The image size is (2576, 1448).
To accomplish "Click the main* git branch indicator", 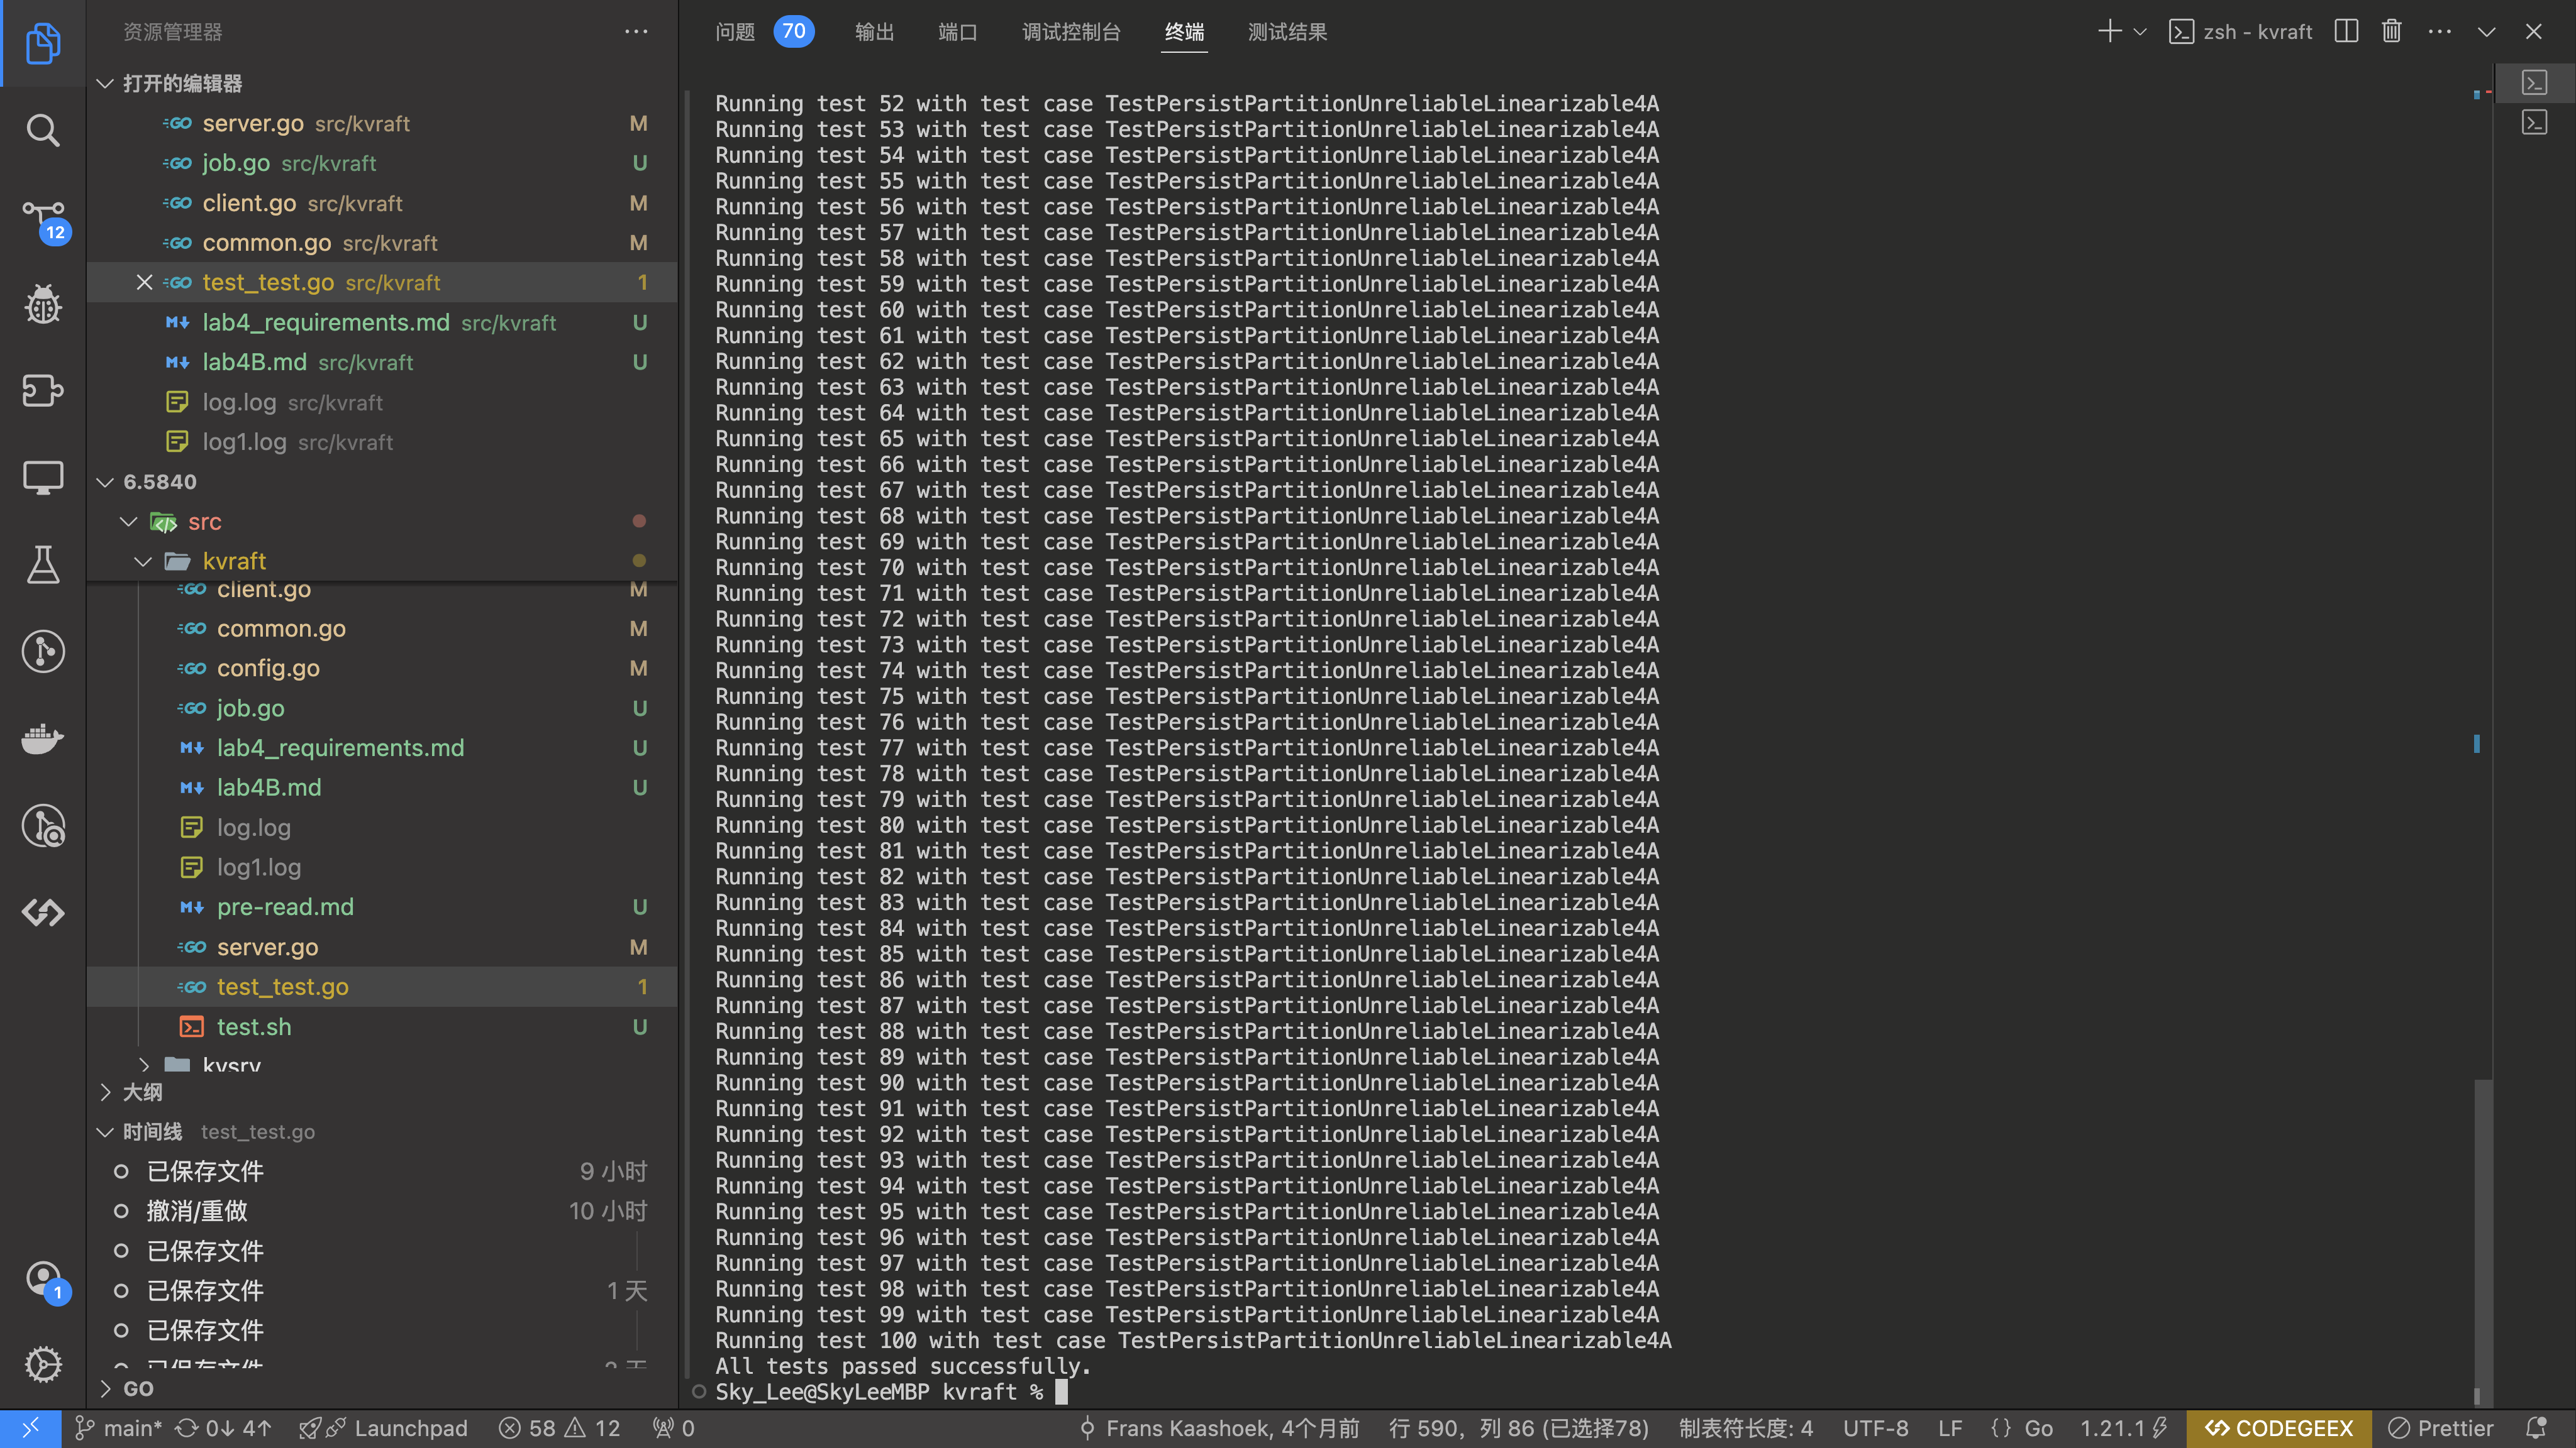I will point(120,1428).
